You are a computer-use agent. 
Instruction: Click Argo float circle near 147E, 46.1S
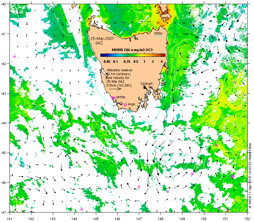point(139,187)
